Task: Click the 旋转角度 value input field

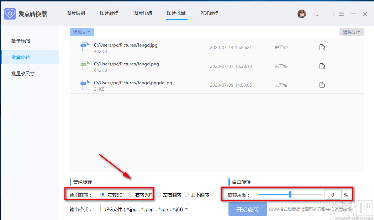Action: [x=333, y=194]
